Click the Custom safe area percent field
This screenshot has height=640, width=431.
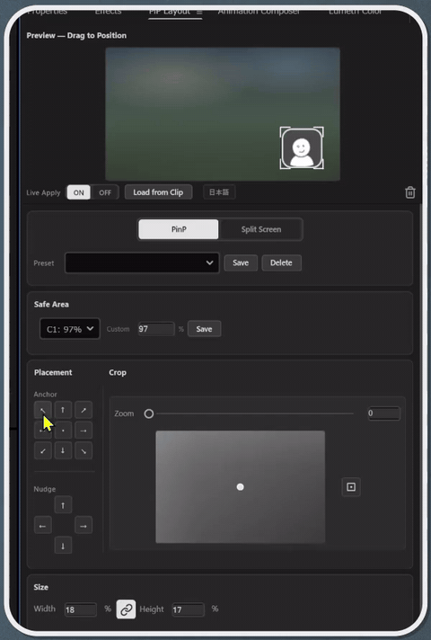(155, 329)
